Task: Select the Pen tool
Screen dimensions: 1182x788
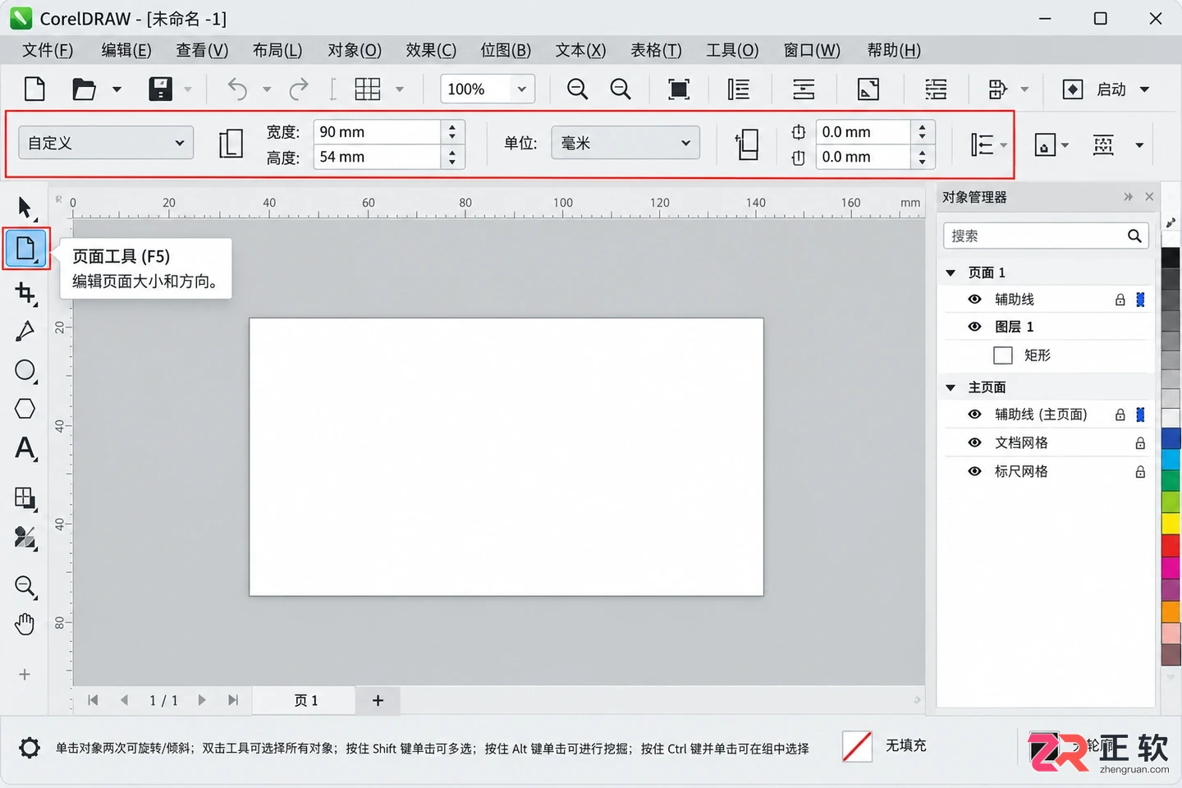Action: 25,331
